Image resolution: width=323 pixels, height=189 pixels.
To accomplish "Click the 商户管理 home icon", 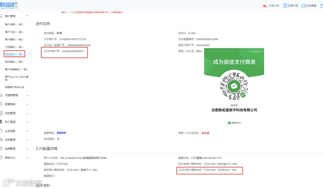I will pos(1,16).
